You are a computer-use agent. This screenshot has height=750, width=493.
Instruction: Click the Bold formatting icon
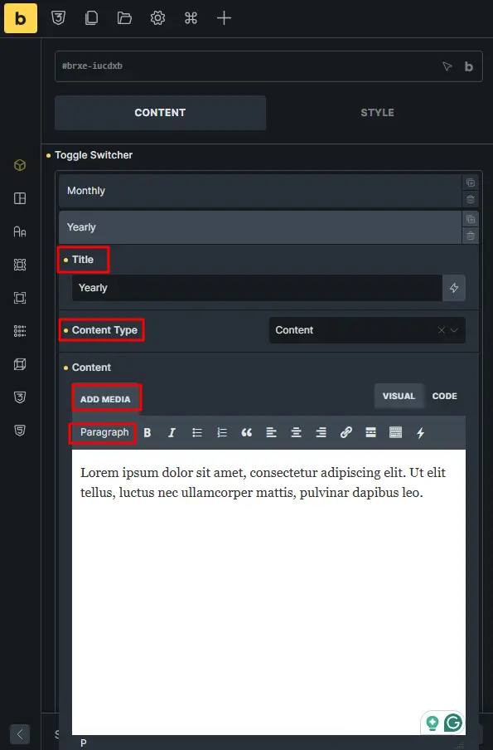pyautogui.click(x=147, y=433)
